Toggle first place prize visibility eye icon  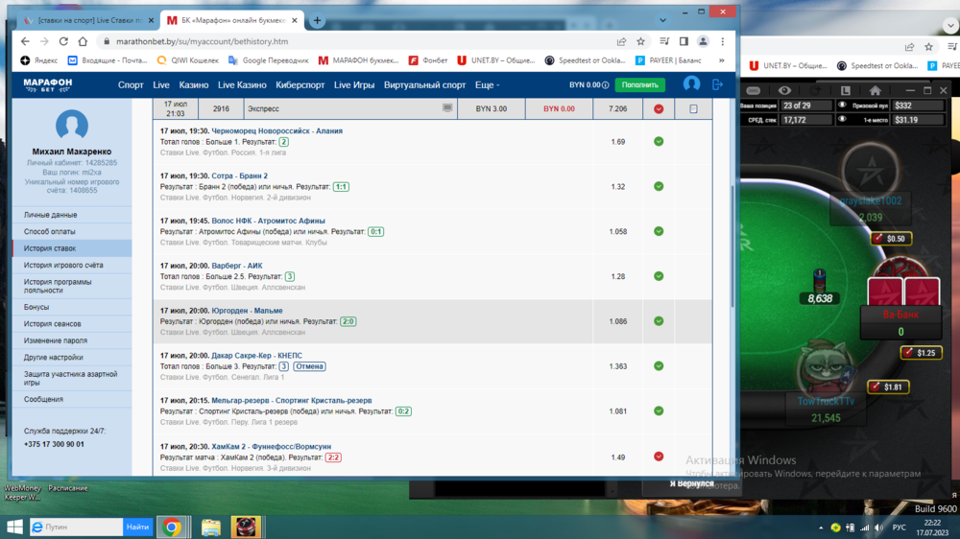842,120
